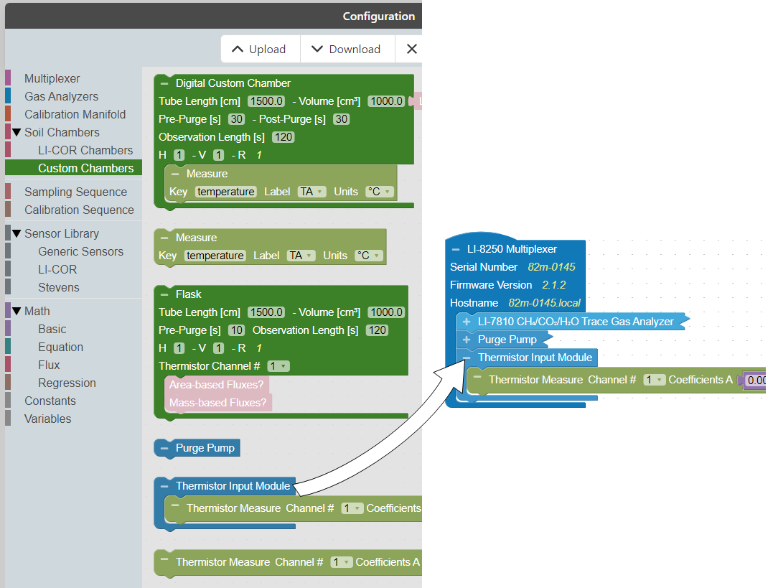Image resolution: width=773 pixels, height=588 pixels.
Task: Open Calibration Sequence category
Action: tap(80, 210)
